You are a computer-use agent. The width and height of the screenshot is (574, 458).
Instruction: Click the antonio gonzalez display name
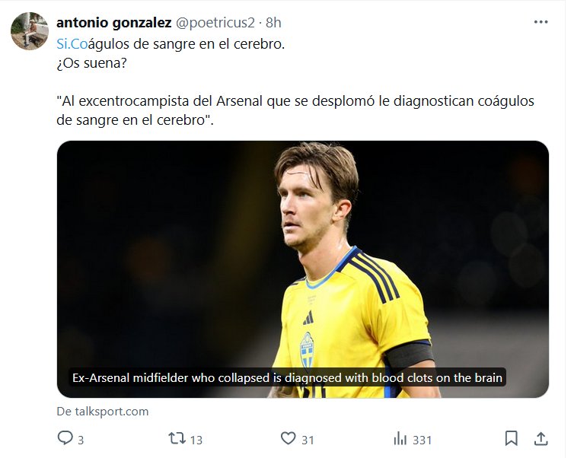[x=113, y=22]
